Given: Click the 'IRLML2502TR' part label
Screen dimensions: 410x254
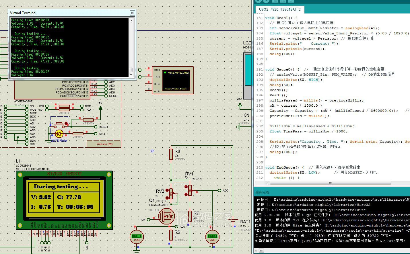Looking at the screenshot, I should (158, 205).
